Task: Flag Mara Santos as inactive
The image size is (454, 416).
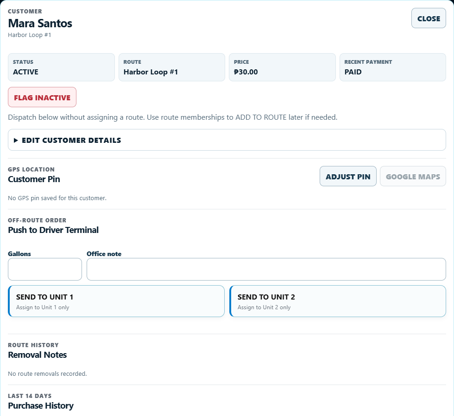Action: tap(42, 97)
